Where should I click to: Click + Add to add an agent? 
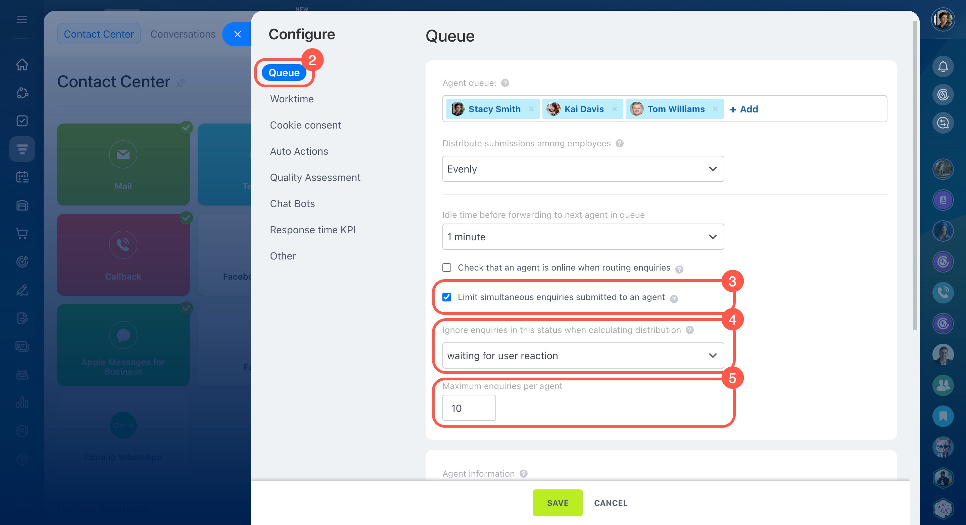744,109
